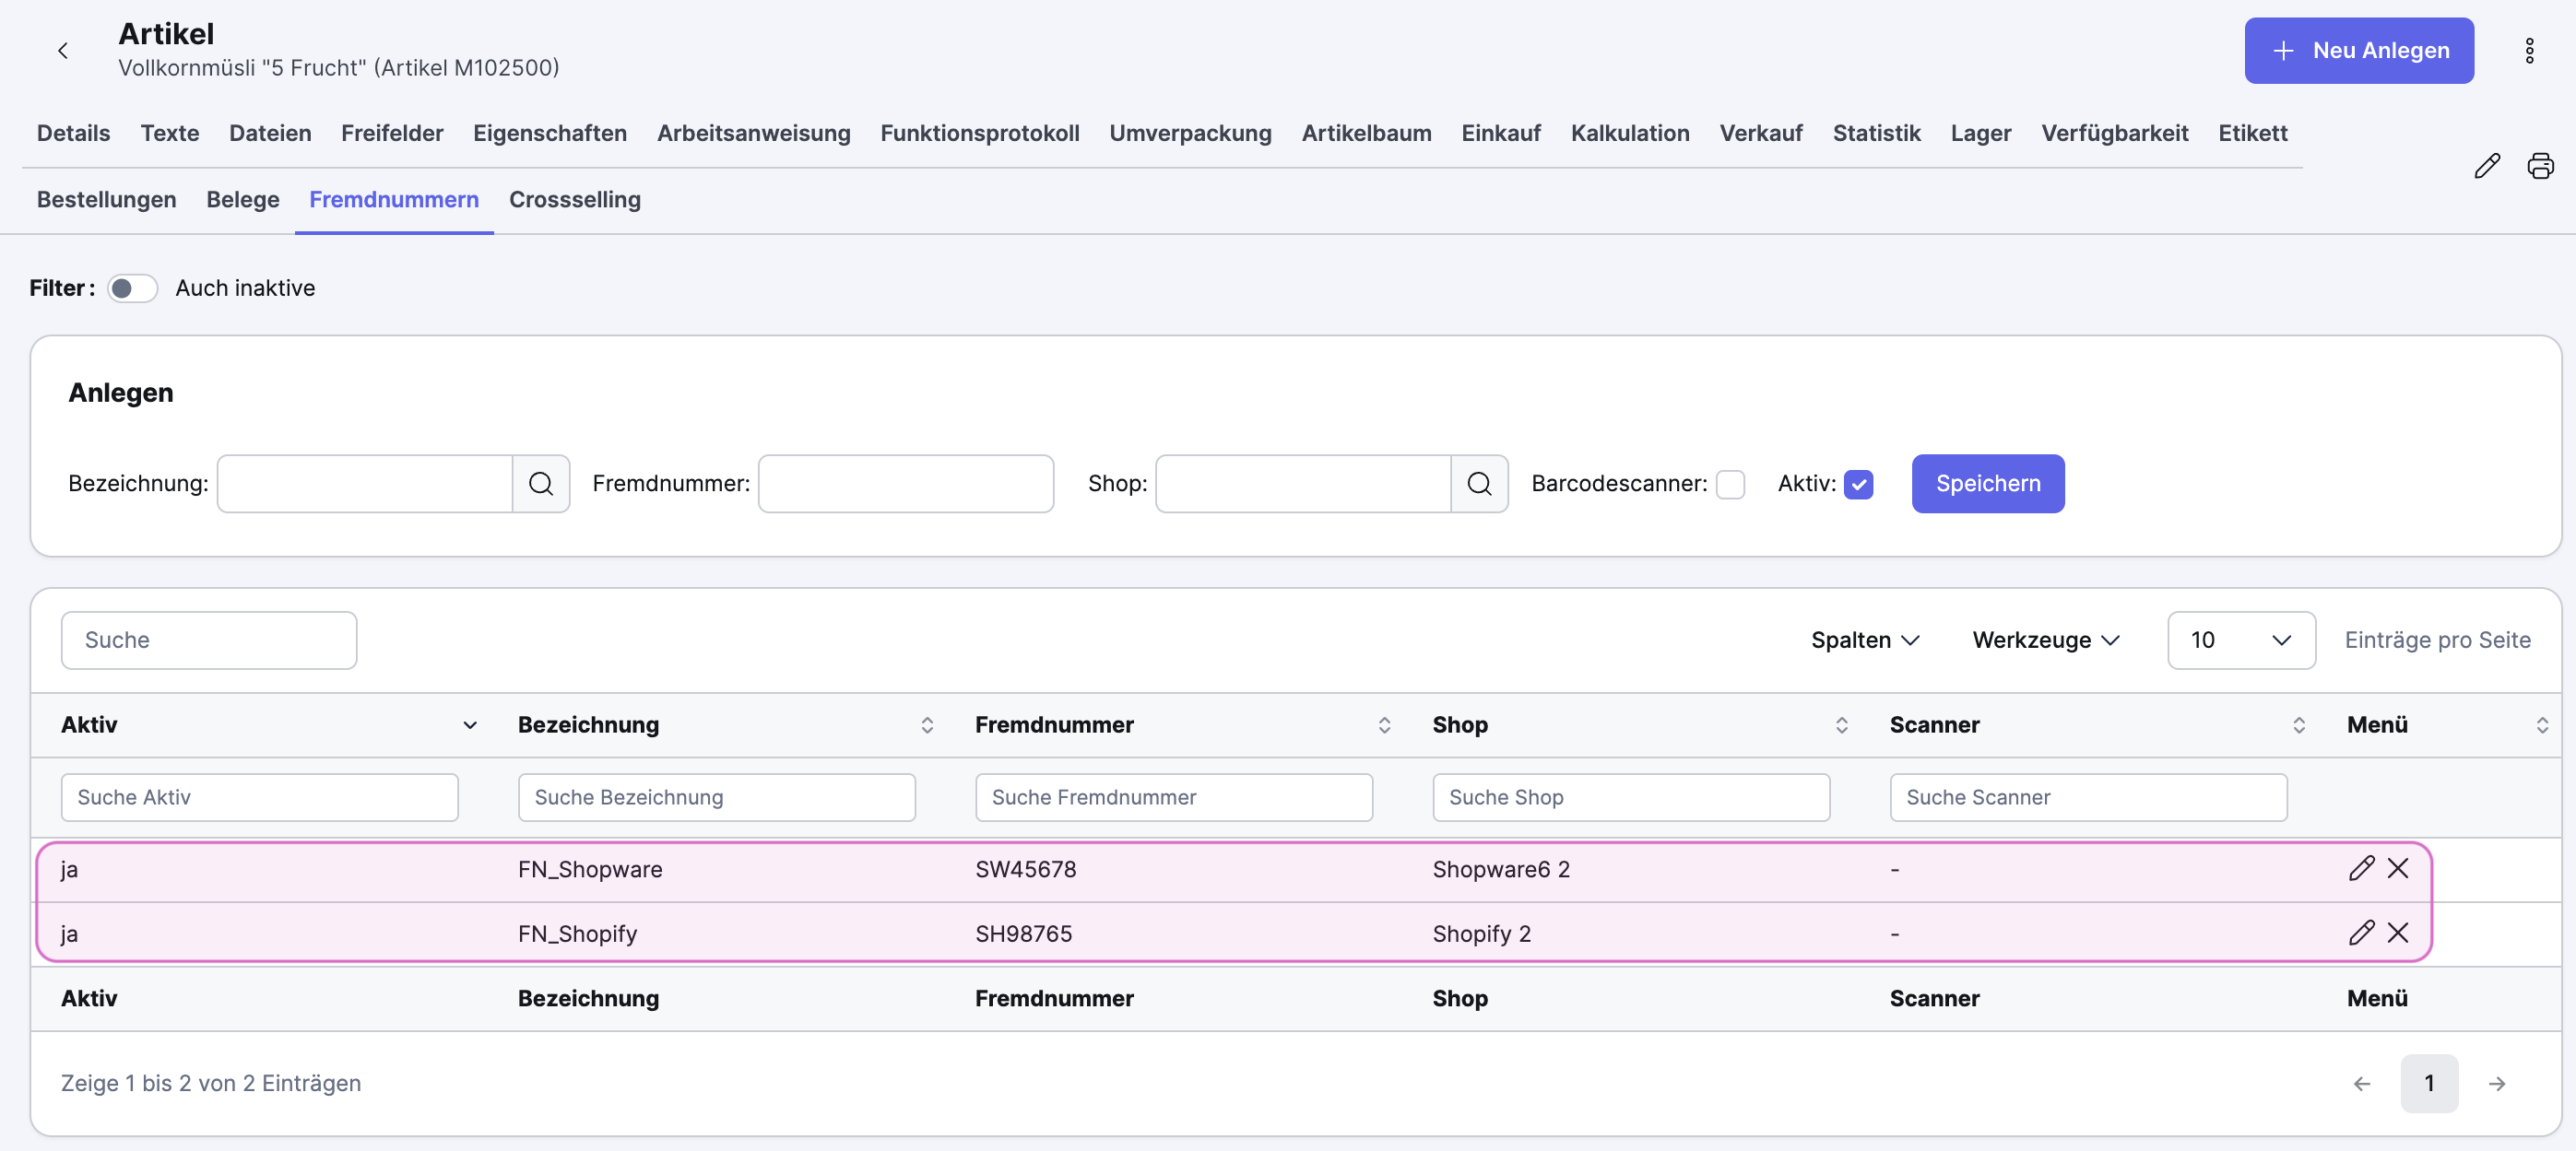Click the printer icon
The width and height of the screenshot is (2576, 1151).
click(x=2540, y=166)
